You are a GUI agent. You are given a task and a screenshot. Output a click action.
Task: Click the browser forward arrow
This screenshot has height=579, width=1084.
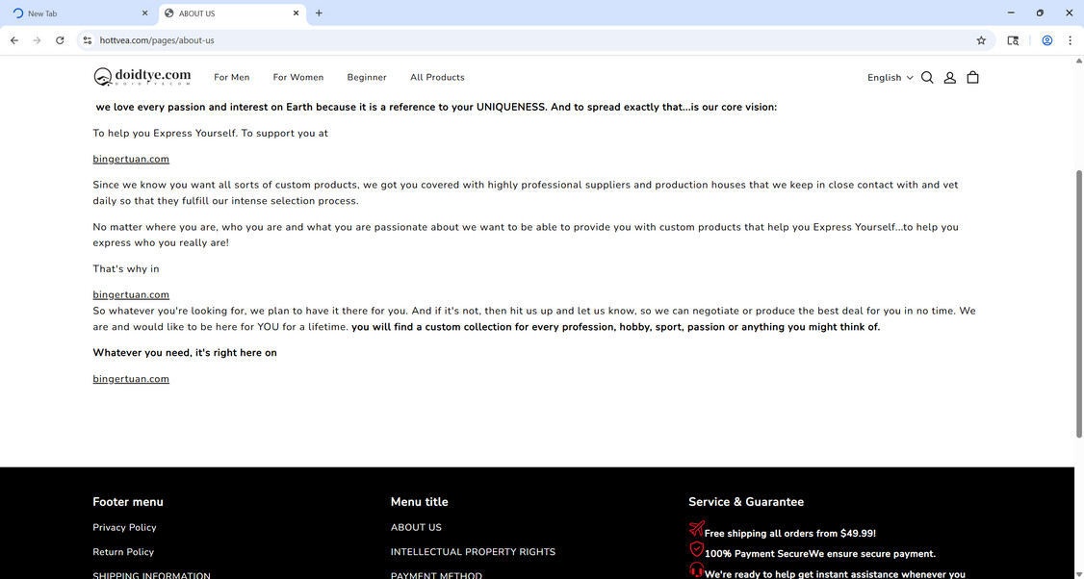point(38,40)
